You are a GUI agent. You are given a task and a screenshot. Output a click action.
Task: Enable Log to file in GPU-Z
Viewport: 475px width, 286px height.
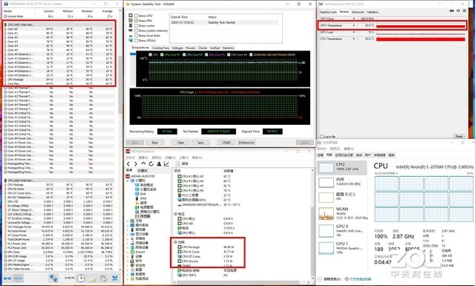click(x=321, y=137)
